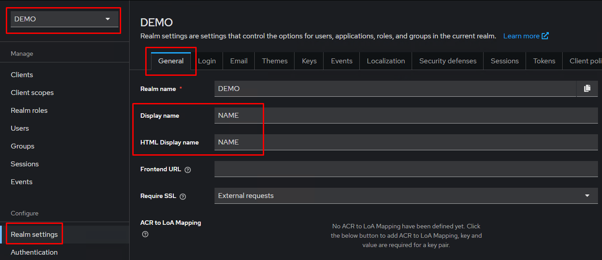Click the Display name input field
This screenshot has width=602, height=260.
[x=405, y=116]
